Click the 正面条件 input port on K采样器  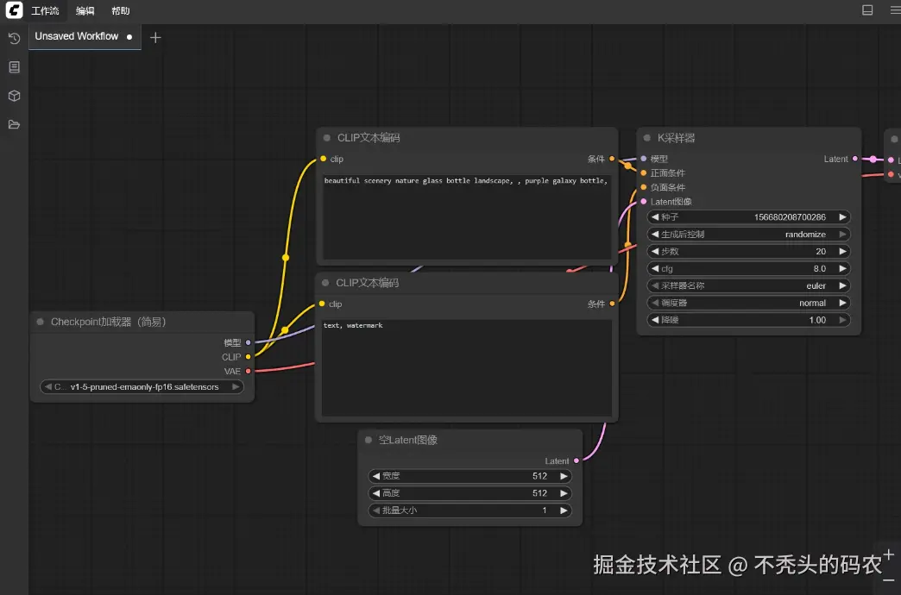(x=644, y=172)
